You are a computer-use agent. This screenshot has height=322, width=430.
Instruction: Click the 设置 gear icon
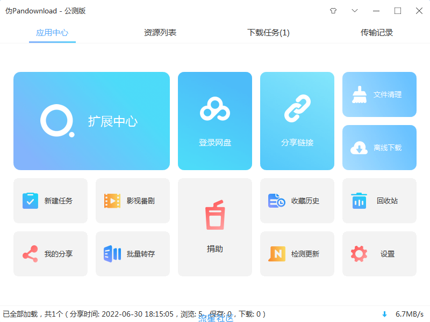click(359, 254)
